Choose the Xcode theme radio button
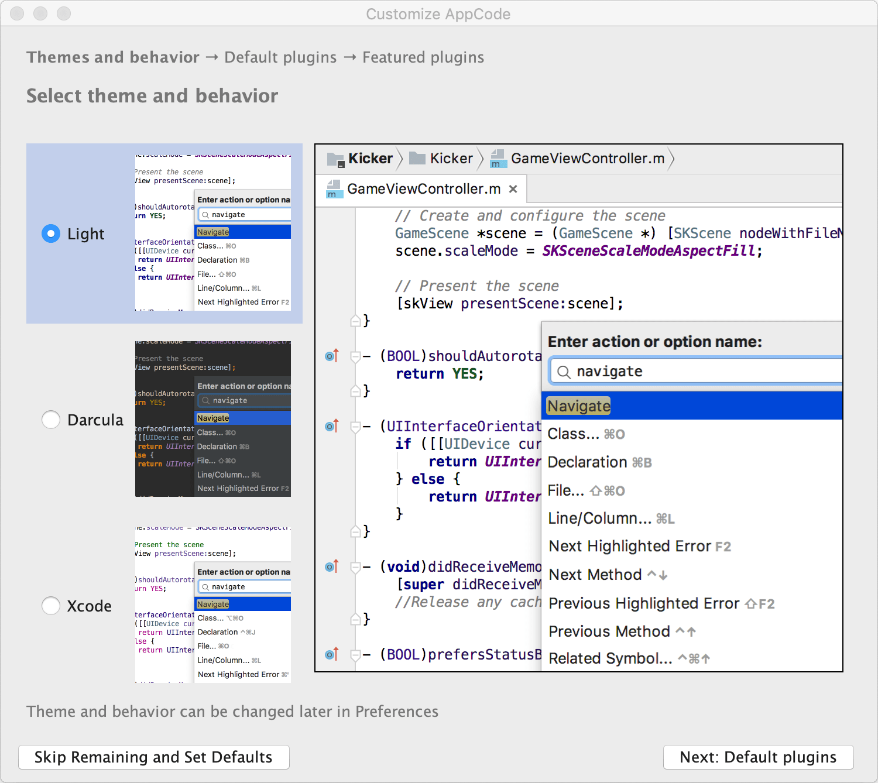 point(51,606)
